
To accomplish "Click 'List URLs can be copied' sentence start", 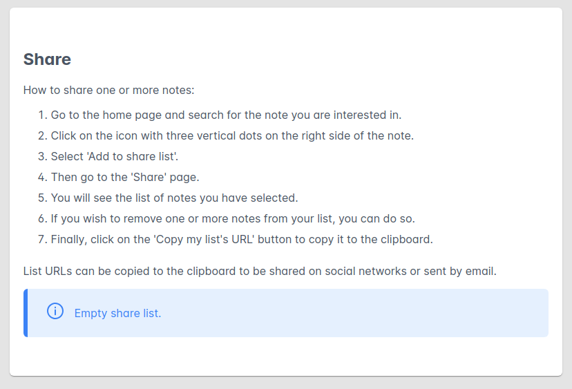I will point(85,271).
